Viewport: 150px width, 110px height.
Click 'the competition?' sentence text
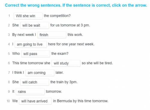[x=57, y=16]
